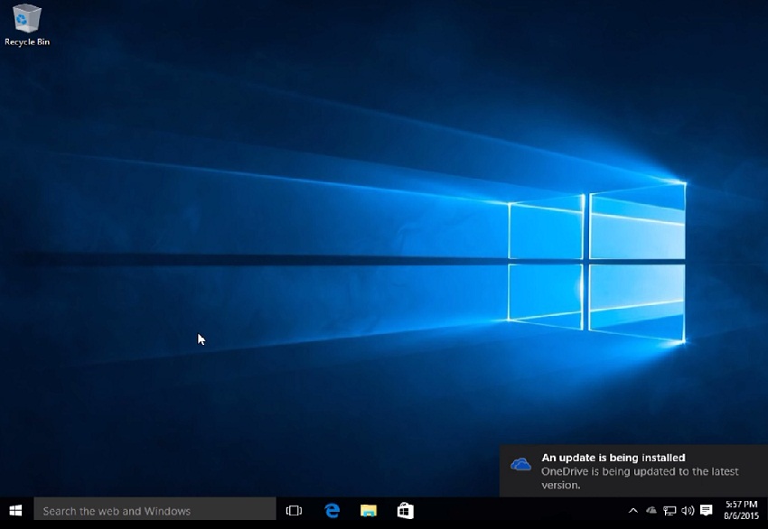
Task: Open the volume speaker control
Action: [x=688, y=511]
